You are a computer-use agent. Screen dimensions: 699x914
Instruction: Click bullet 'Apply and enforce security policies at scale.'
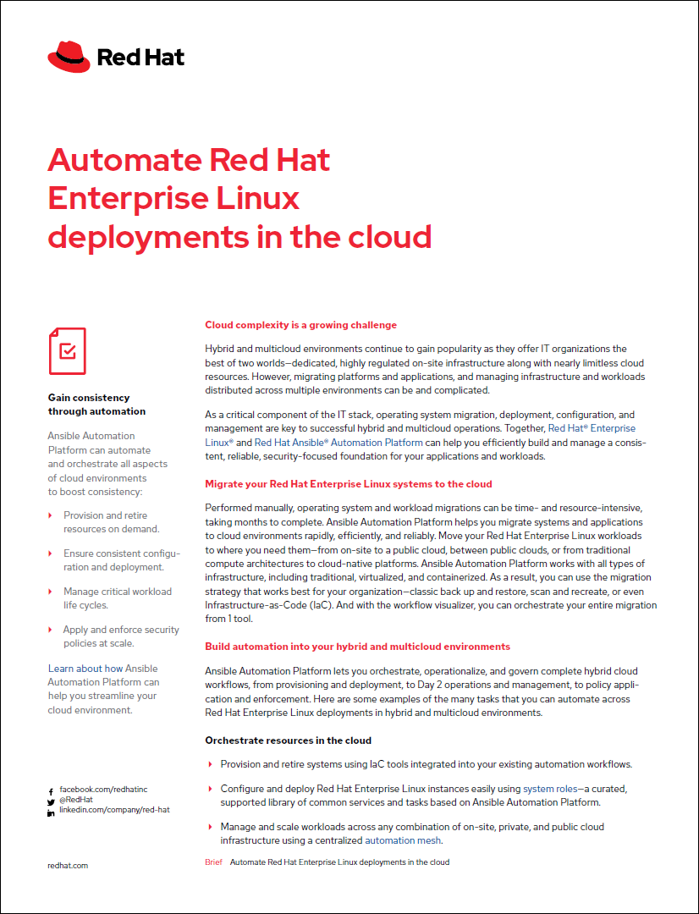[x=121, y=636]
